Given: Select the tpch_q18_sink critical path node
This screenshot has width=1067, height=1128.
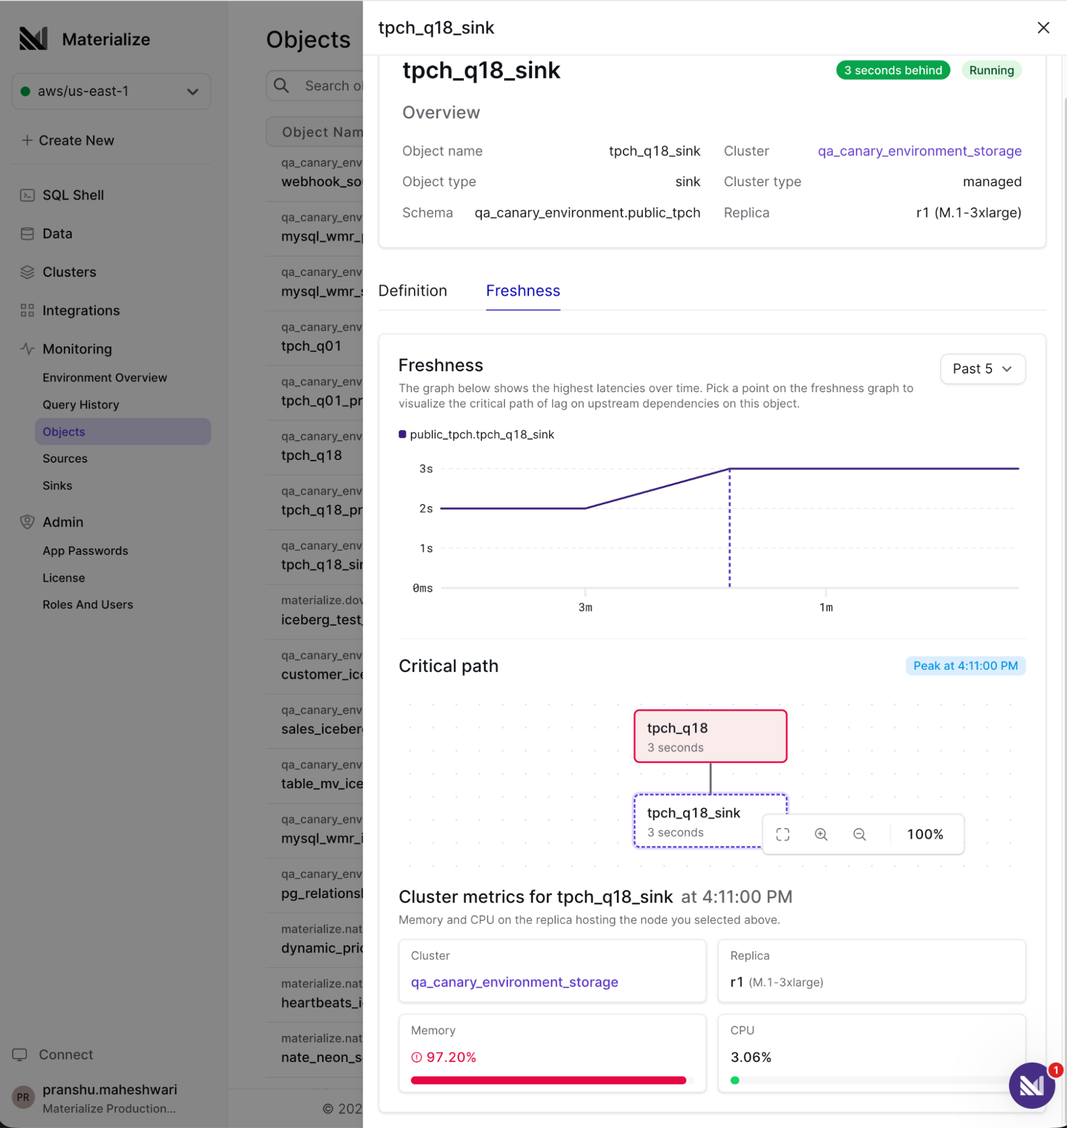Looking at the screenshot, I should [699, 820].
